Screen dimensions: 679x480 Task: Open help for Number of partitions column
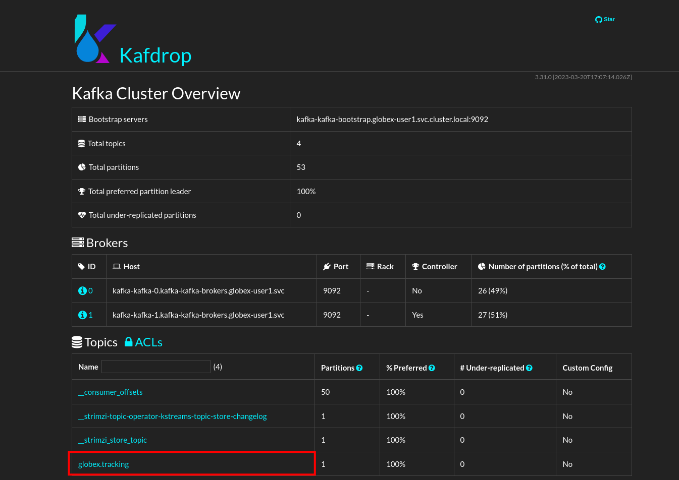click(602, 267)
